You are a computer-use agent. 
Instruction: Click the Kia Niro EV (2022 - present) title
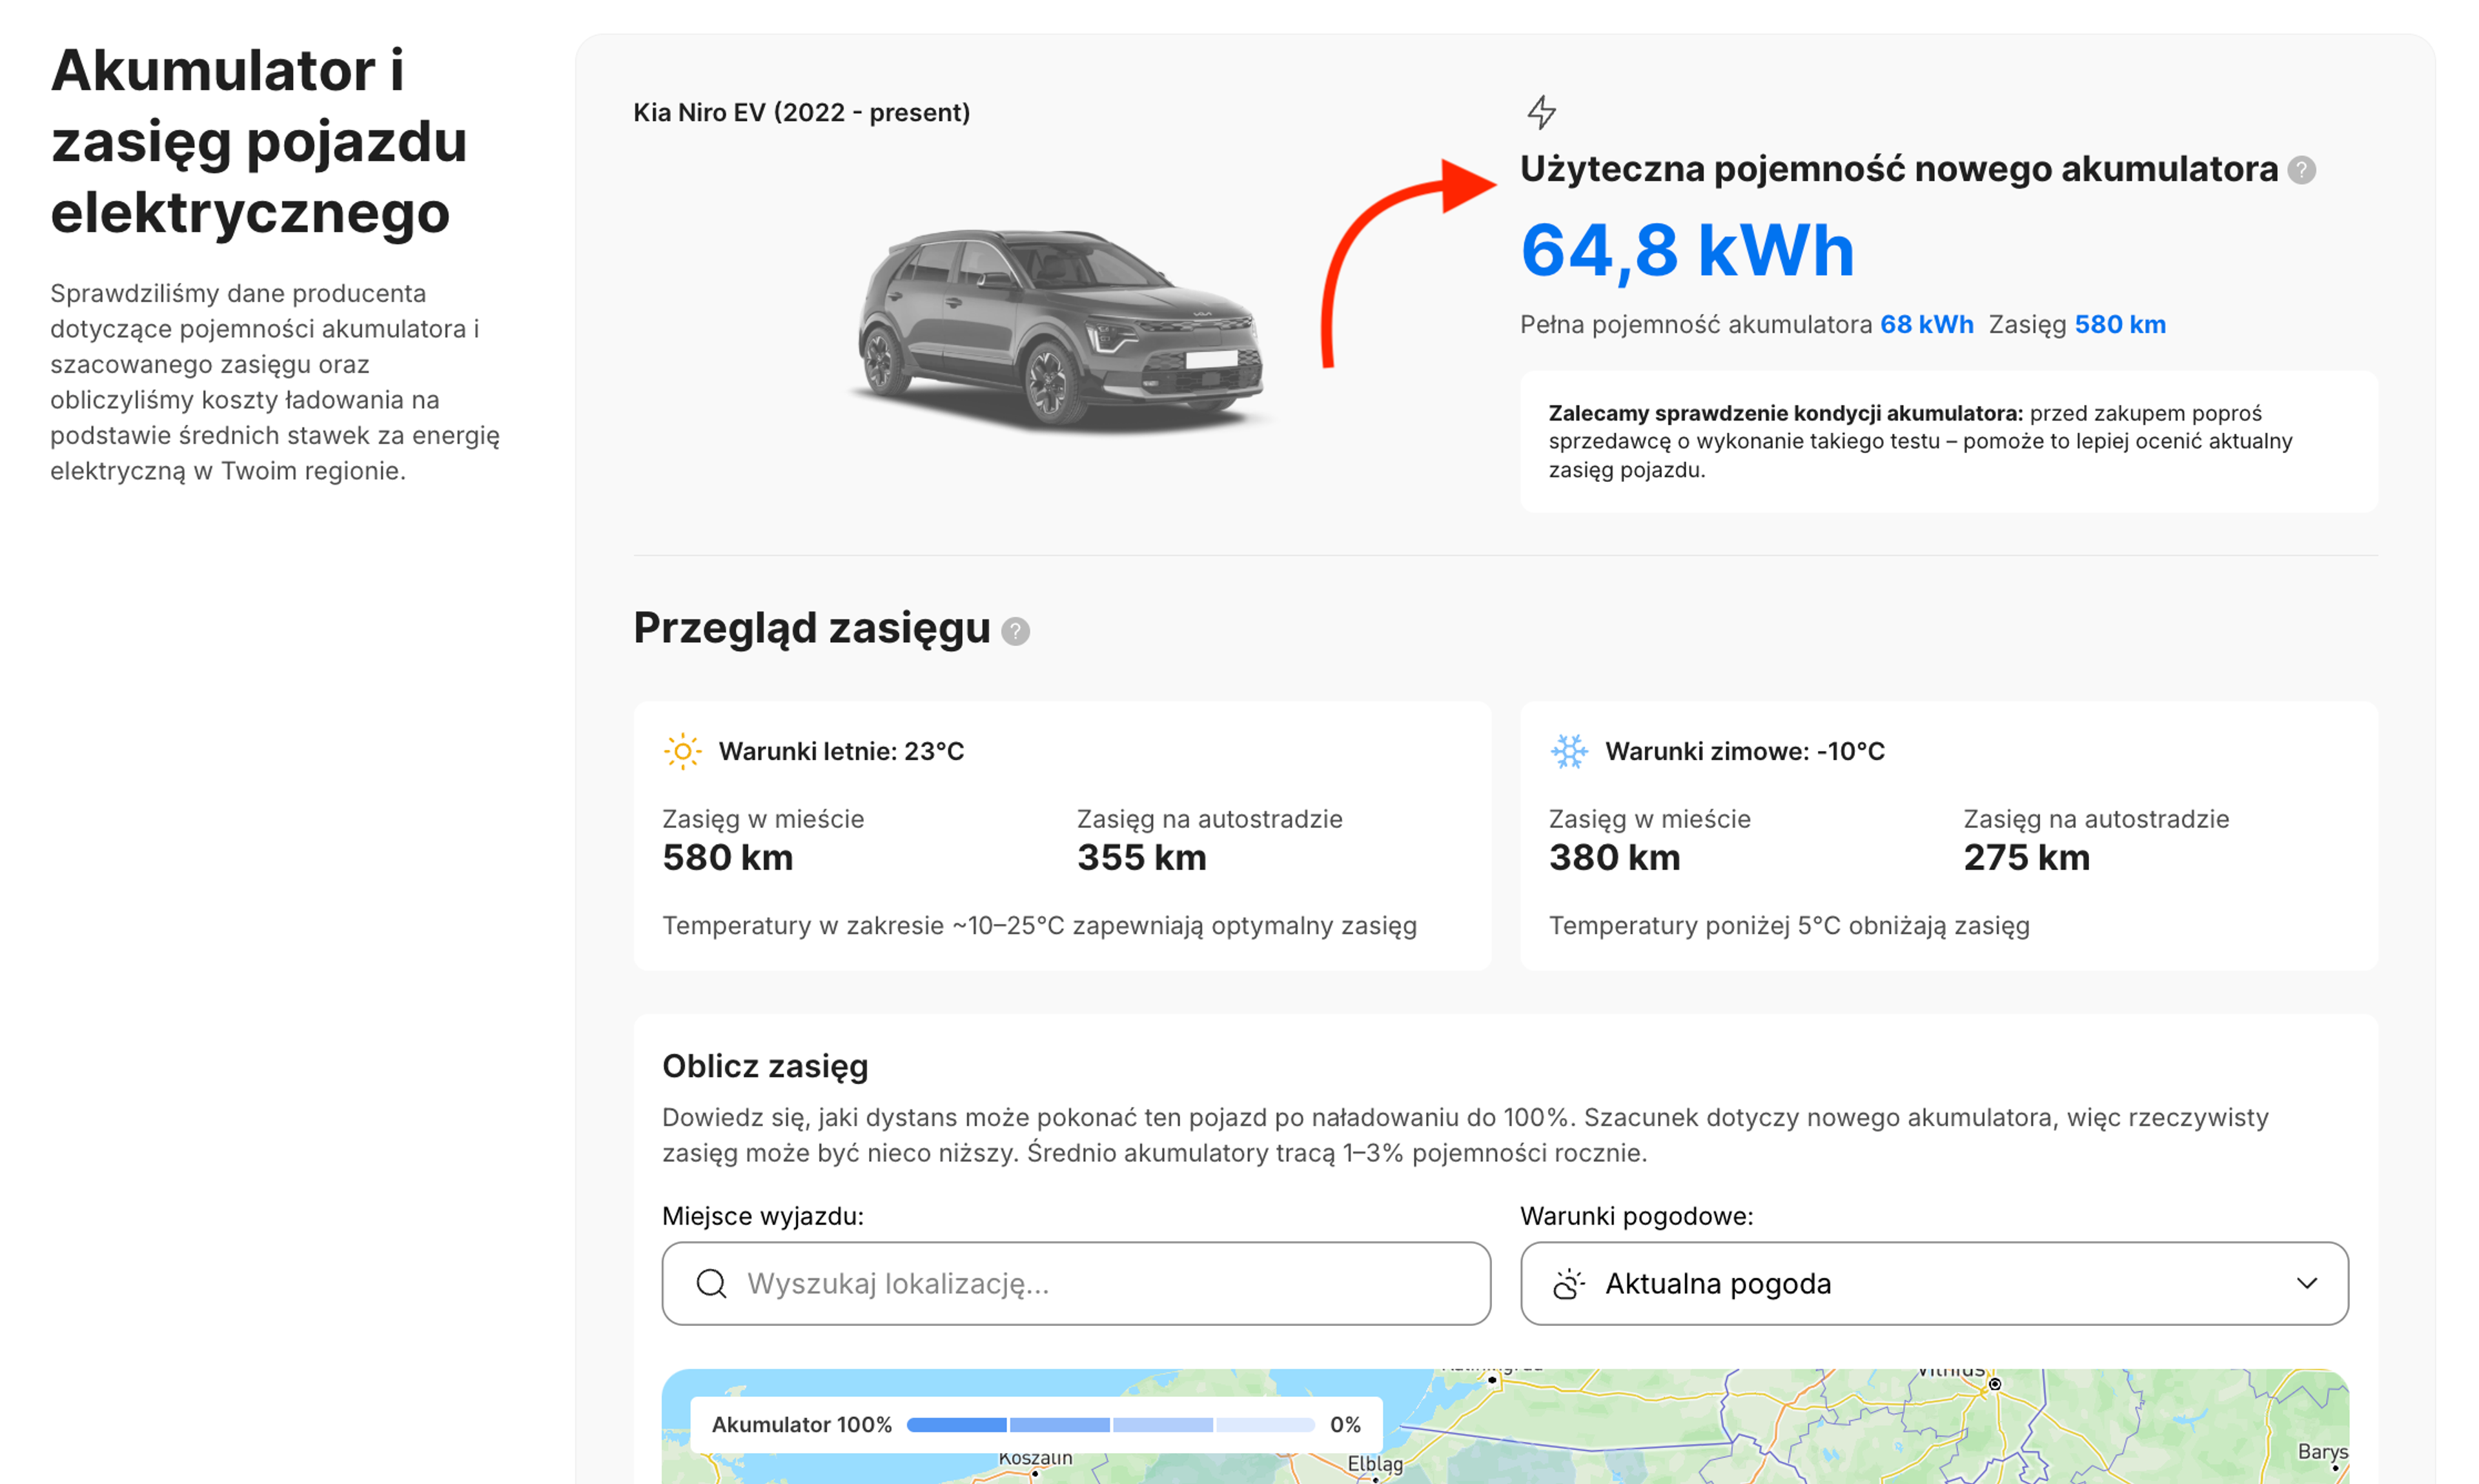801,112
